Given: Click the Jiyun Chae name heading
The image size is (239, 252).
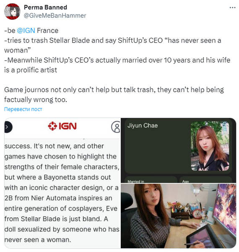Looking at the screenshot, I should pyautogui.click(x=143, y=126).
